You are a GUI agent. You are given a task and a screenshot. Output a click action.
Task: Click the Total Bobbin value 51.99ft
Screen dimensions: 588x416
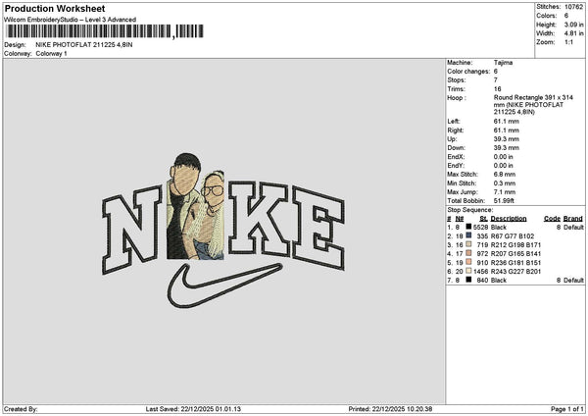pos(504,201)
